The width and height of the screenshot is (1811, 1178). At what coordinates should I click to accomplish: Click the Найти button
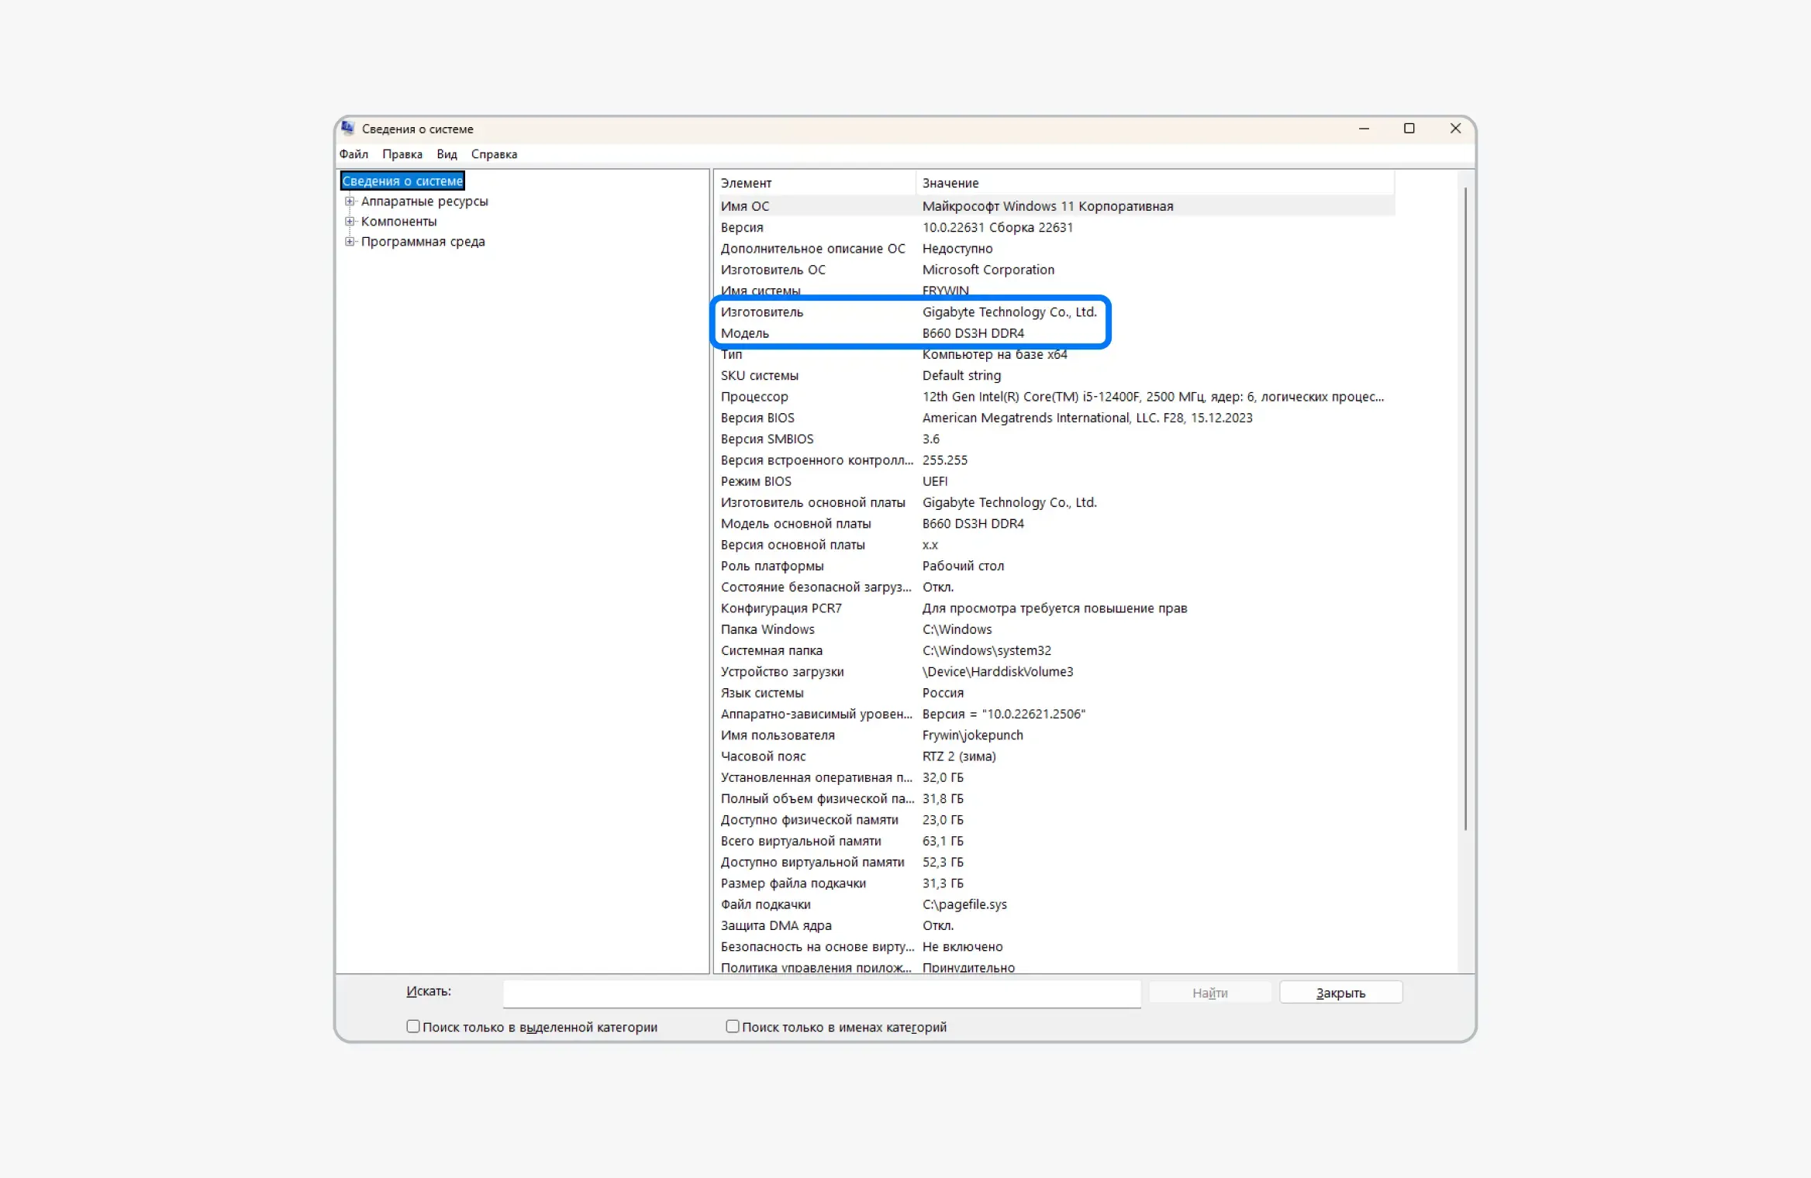pos(1209,992)
